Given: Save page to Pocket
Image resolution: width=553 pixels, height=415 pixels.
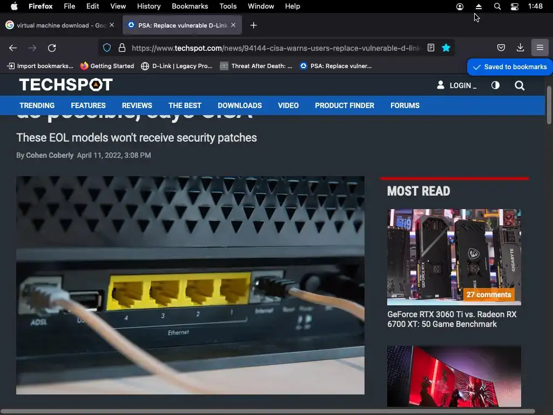Looking at the screenshot, I should (501, 48).
